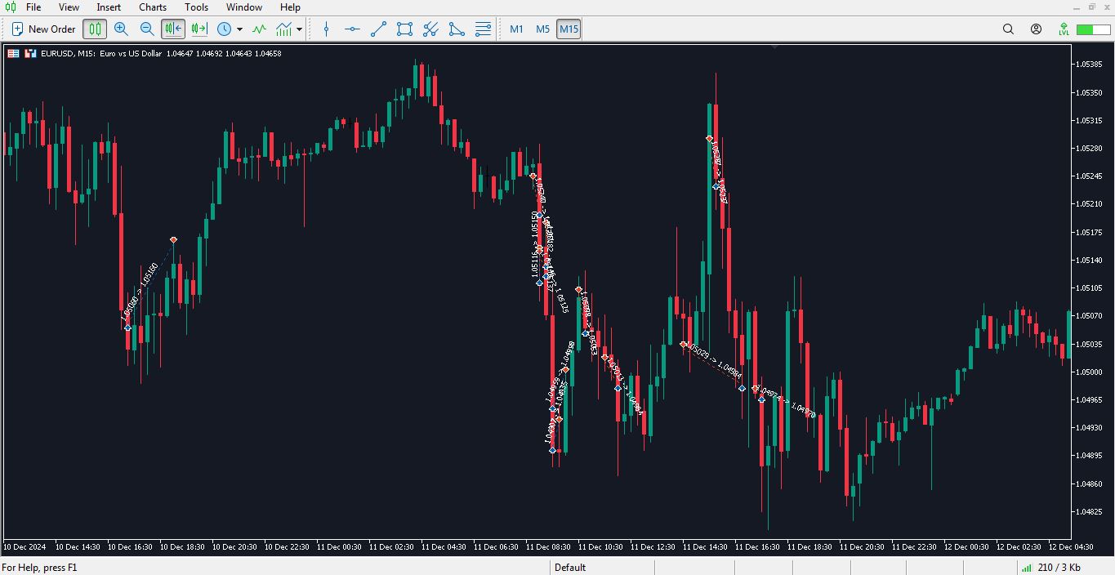The width and height of the screenshot is (1115, 575).
Task: Switch to M1 timeframe
Action: pos(516,29)
